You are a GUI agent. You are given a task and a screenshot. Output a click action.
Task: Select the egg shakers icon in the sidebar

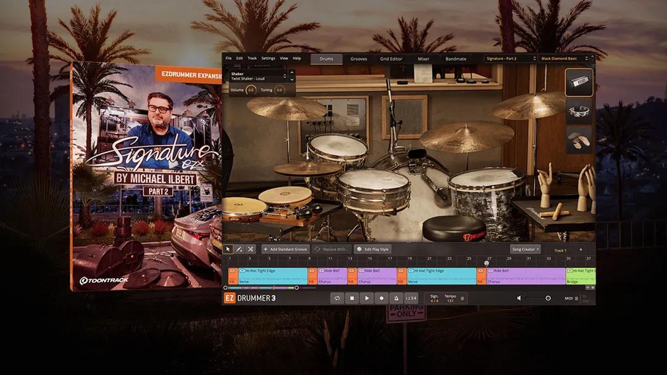pos(579,141)
